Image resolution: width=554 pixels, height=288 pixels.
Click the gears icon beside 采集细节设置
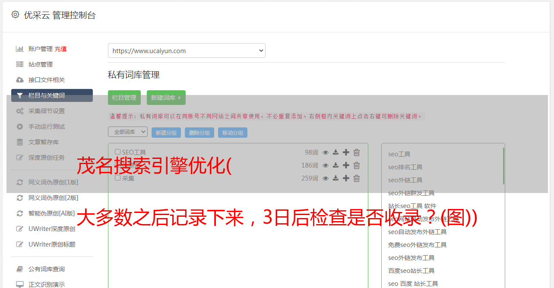(x=20, y=111)
